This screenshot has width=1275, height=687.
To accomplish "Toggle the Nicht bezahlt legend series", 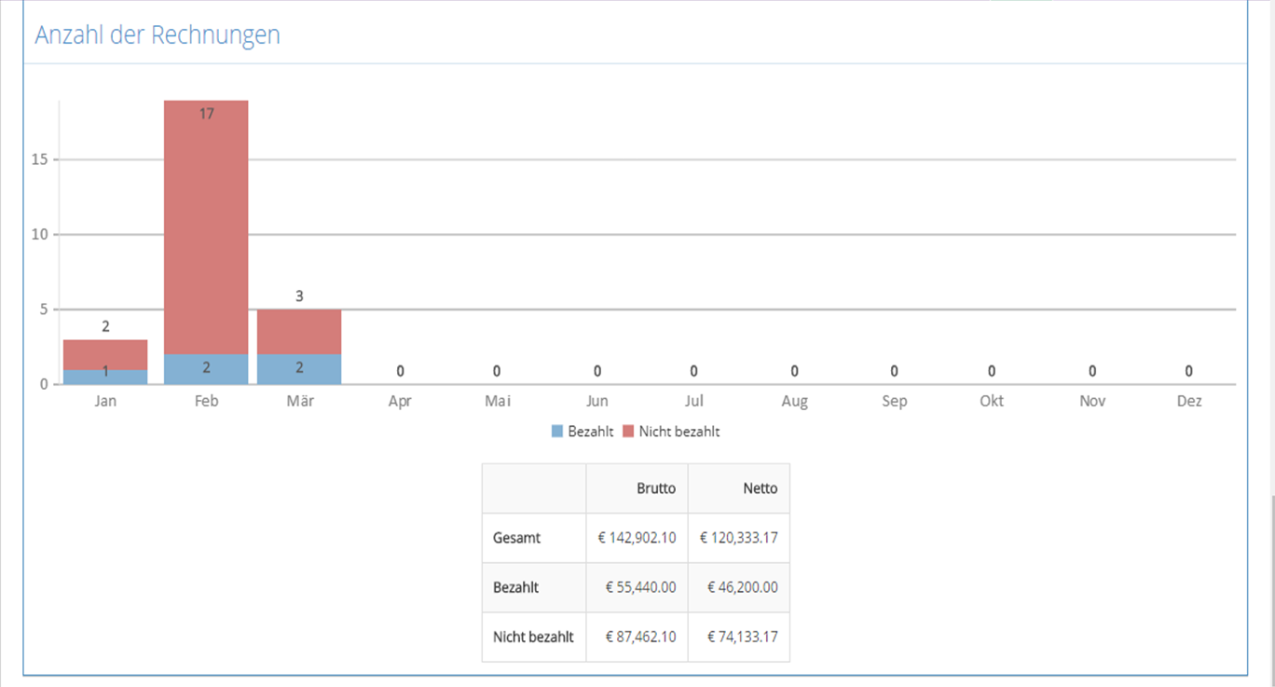I will coord(671,432).
